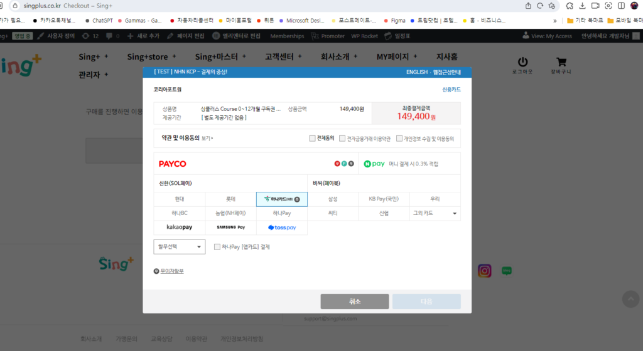The height and width of the screenshot is (351, 643).
Task: Enable 하나Pay [앱카드] 결제 checkbox
Action: click(x=217, y=247)
